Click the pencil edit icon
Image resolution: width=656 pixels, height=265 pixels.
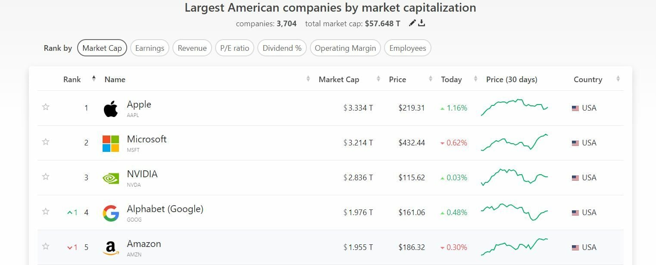point(412,23)
